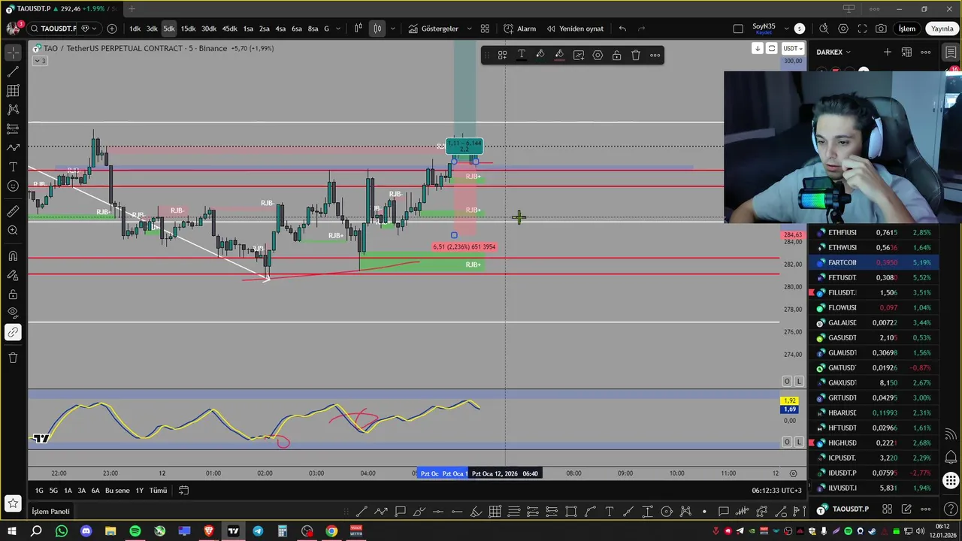Image resolution: width=962 pixels, height=541 pixels.
Task: Open more options on floating drawing toolbar
Action: (x=655, y=55)
